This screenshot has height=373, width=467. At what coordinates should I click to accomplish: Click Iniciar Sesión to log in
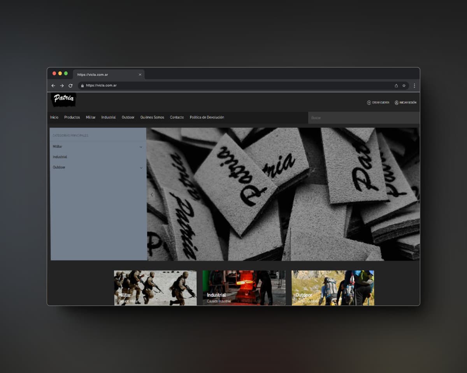(406, 103)
